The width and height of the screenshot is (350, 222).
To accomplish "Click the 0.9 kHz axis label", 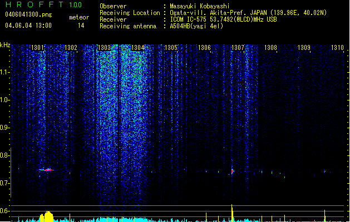I will (x=5, y=128).
